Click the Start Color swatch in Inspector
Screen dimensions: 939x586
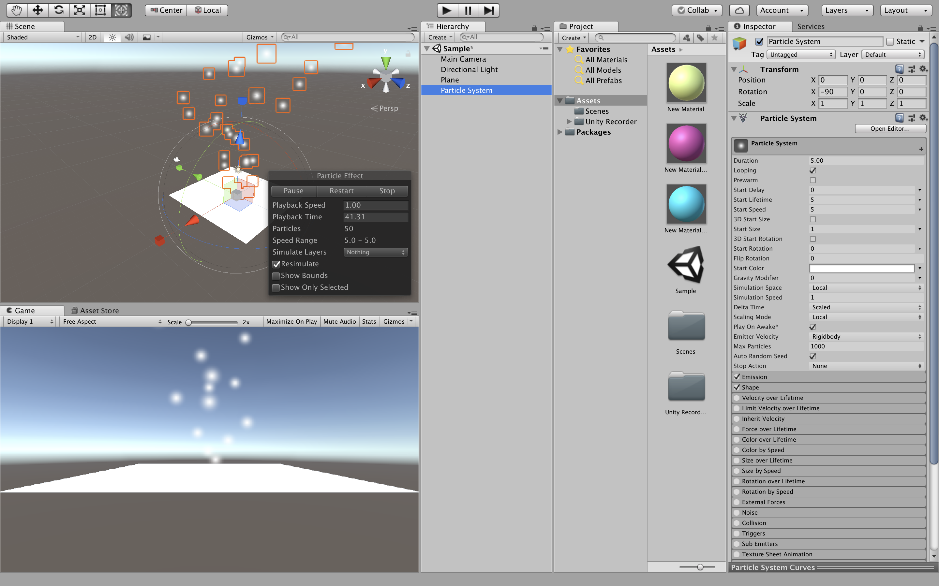(x=864, y=268)
